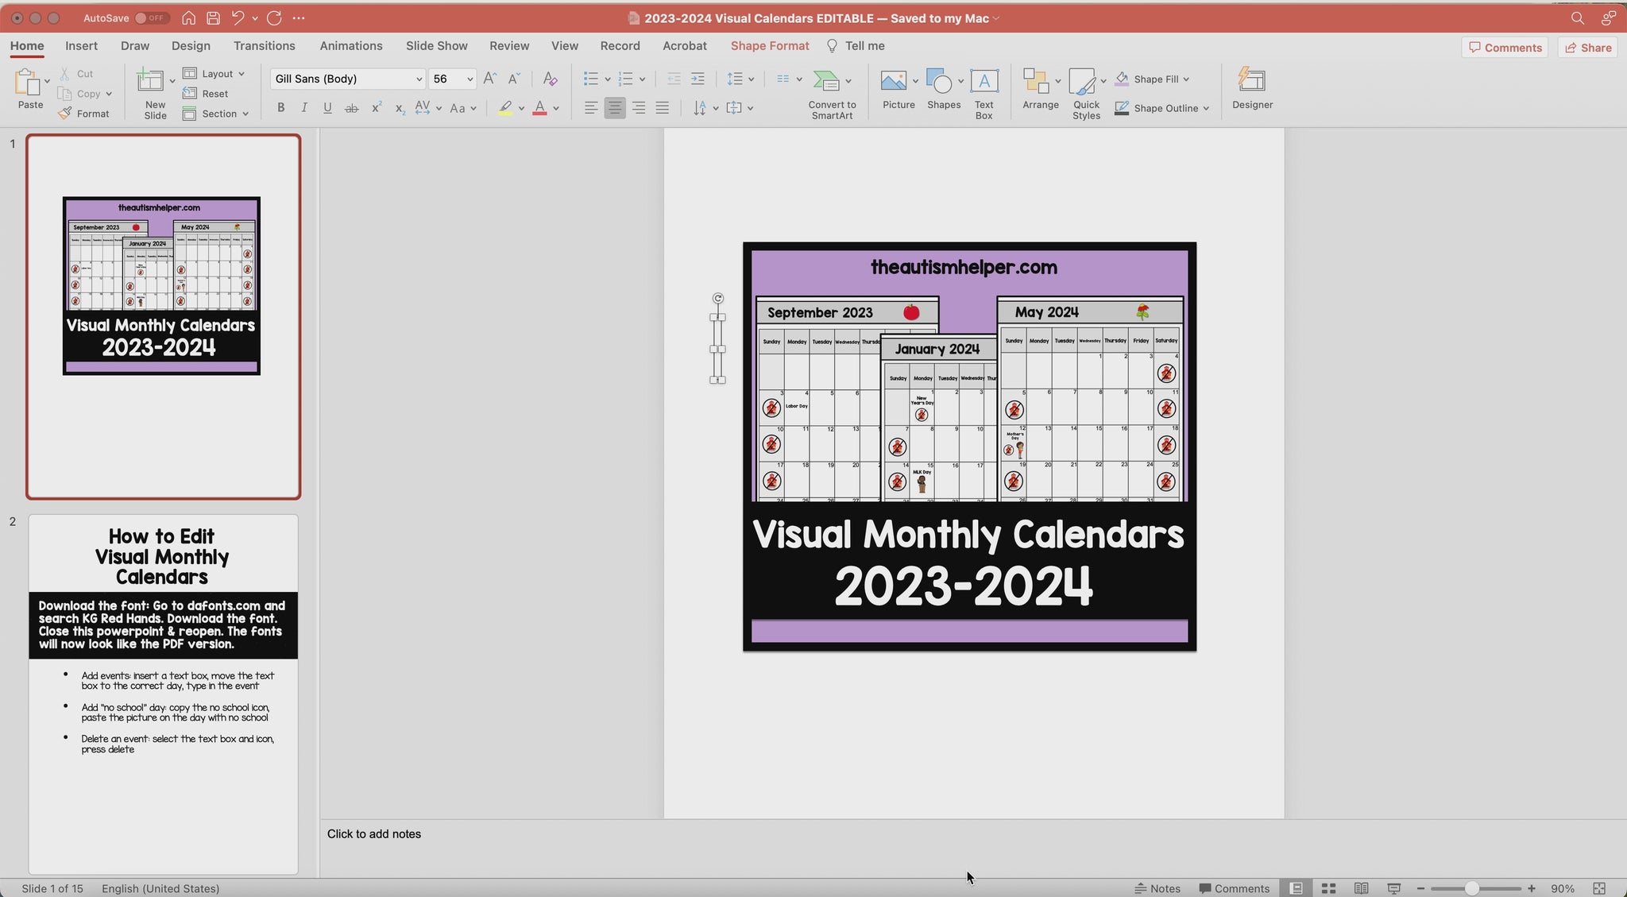
Task: Switch to Slide Sorter view
Action: tap(1328, 888)
